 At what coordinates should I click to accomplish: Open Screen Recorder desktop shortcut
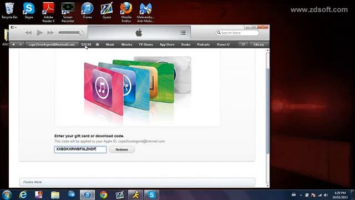pos(68,12)
